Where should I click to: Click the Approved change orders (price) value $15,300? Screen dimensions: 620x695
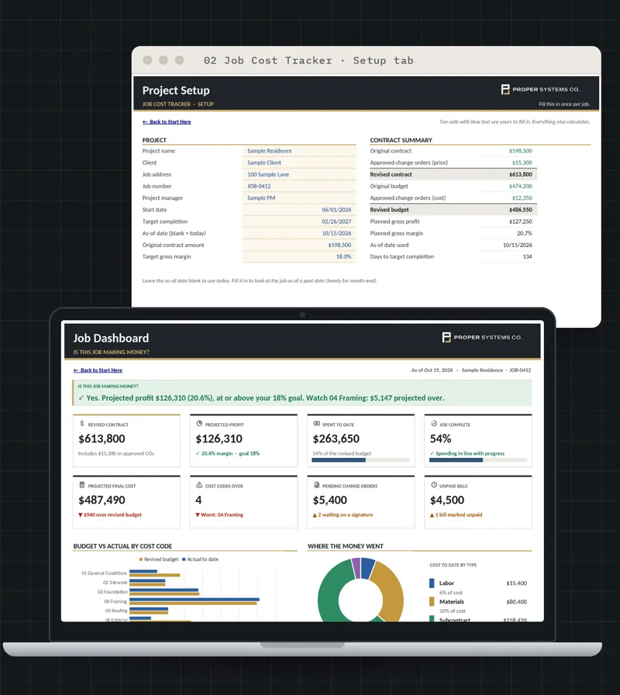(522, 163)
